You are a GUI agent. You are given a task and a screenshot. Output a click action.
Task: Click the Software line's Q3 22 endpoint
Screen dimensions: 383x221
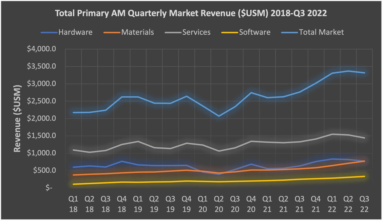tap(364, 176)
